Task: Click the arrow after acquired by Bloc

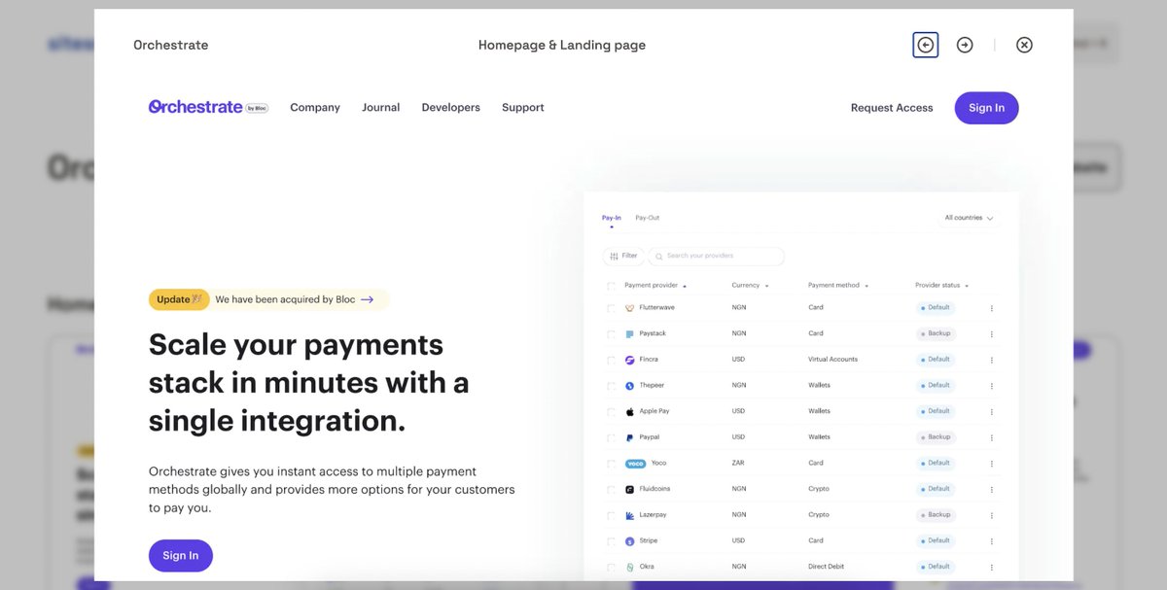Action: click(367, 299)
